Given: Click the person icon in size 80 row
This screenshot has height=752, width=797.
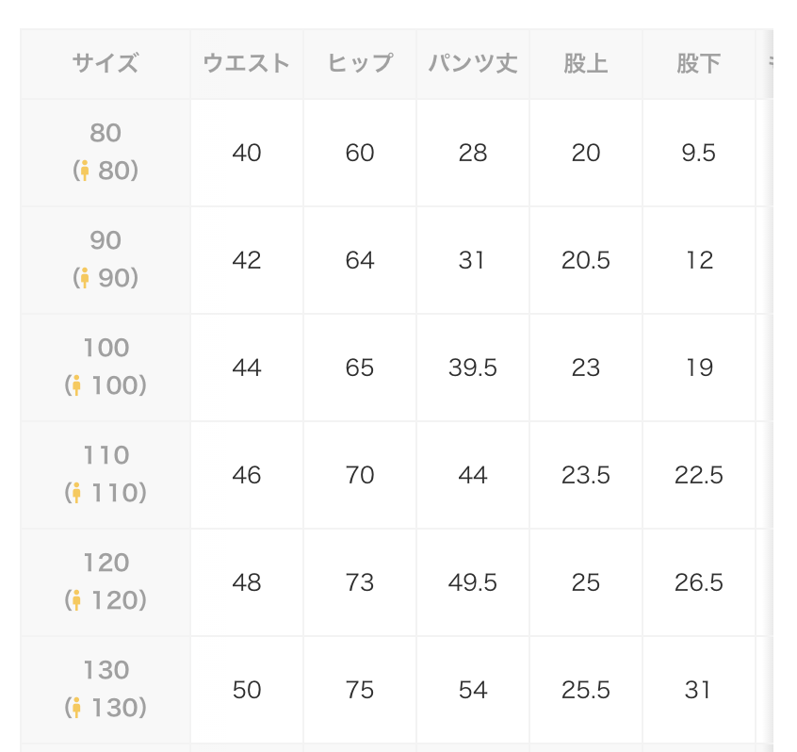Looking at the screenshot, I should [x=85, y=171].
